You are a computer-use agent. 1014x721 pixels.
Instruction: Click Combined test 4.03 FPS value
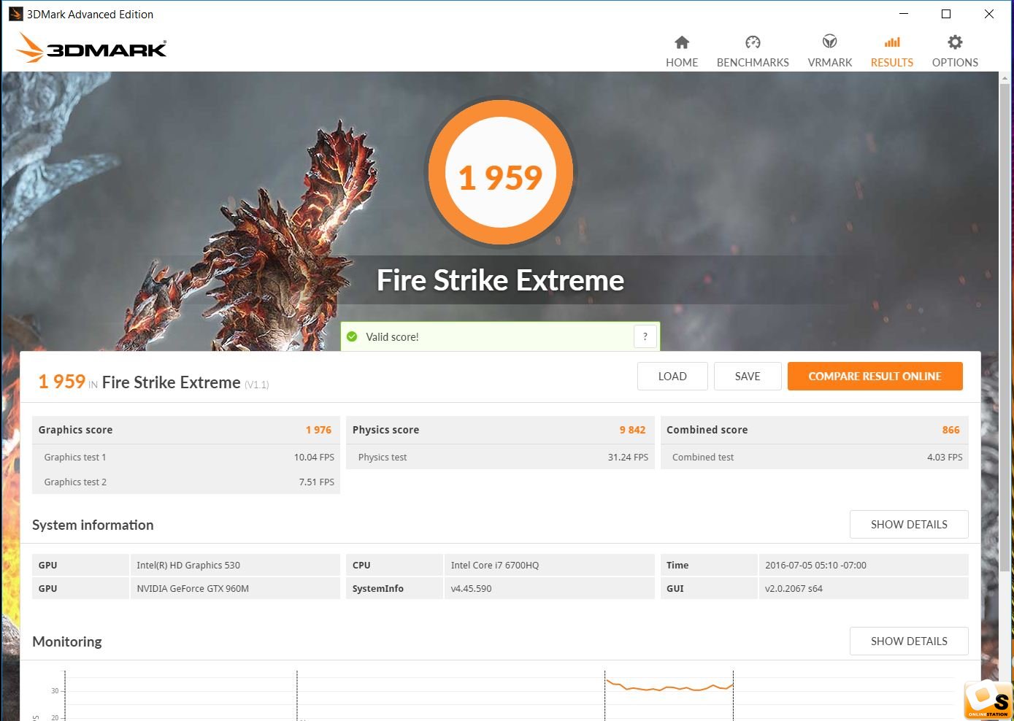945,457
